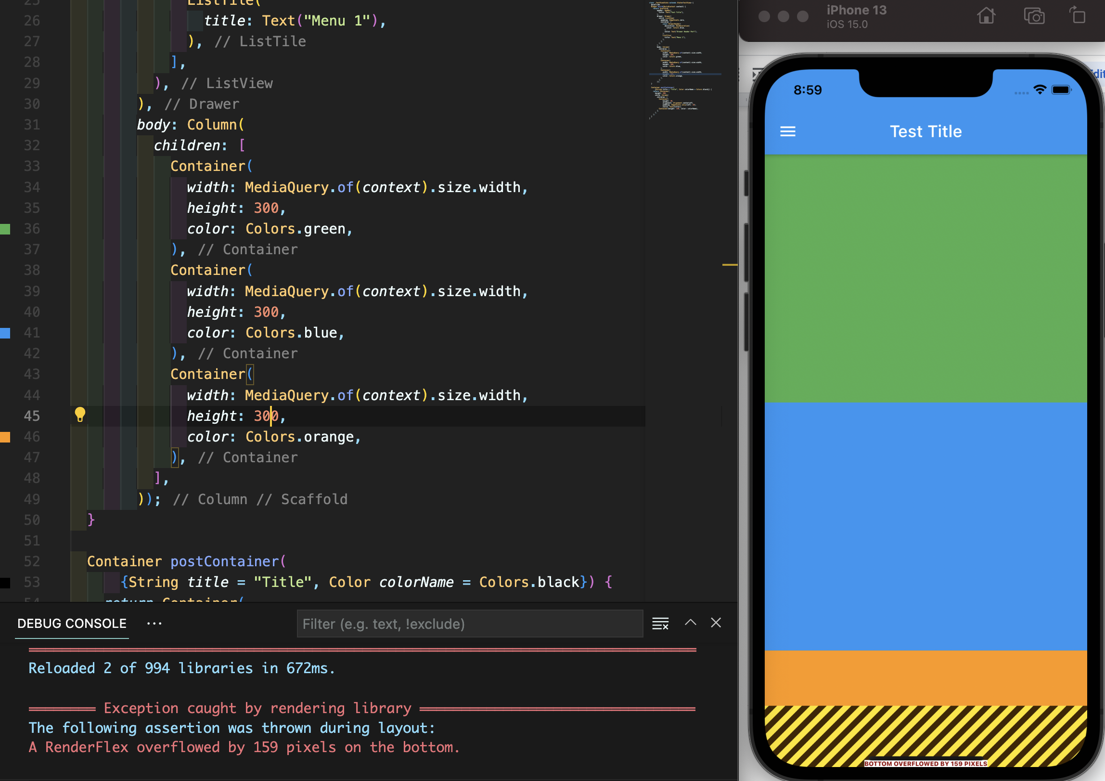The height and width of the screenshot is (781, 1105).
Task: Close the debug console panel
Action: click(716, 623)
